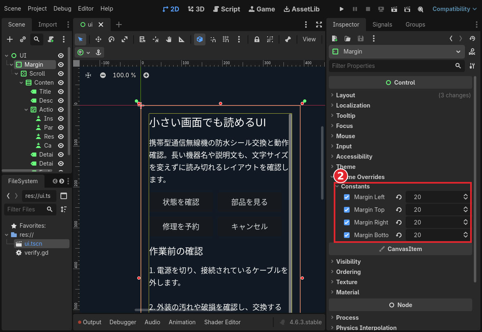This screenshot has height=332, width=482.
Task: Switch to the Script workspace
Action: [227, 9]
